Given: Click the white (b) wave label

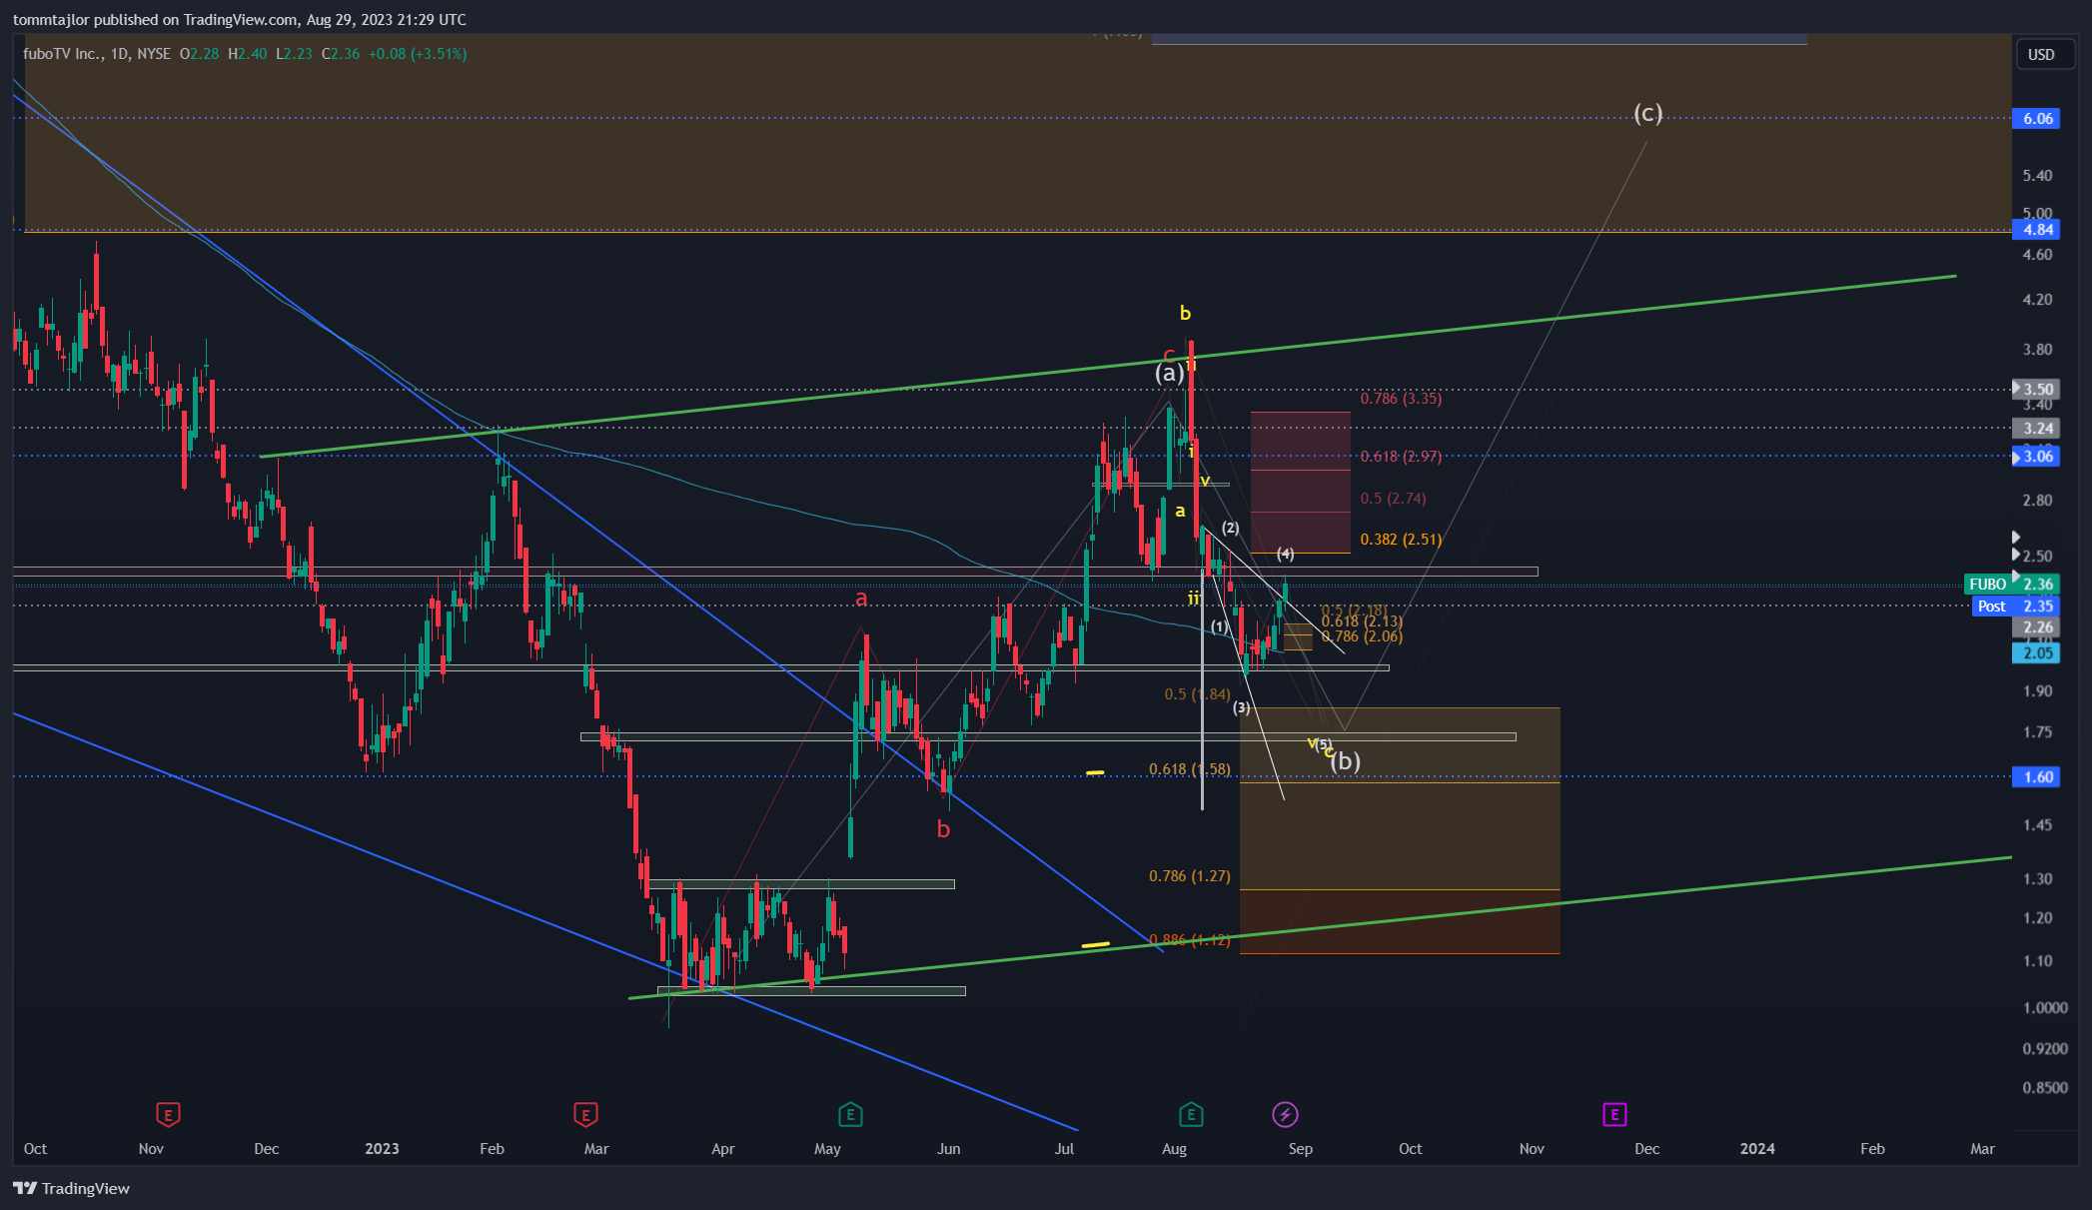Looking at the screenshot, I should pos(1346,761).
